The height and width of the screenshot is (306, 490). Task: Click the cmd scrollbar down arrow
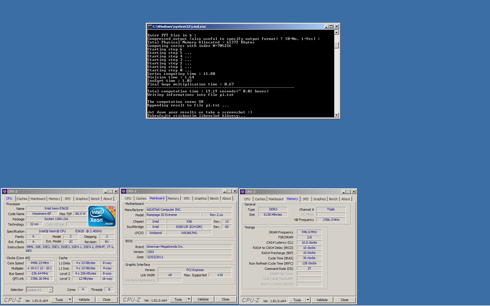[337, 115]
